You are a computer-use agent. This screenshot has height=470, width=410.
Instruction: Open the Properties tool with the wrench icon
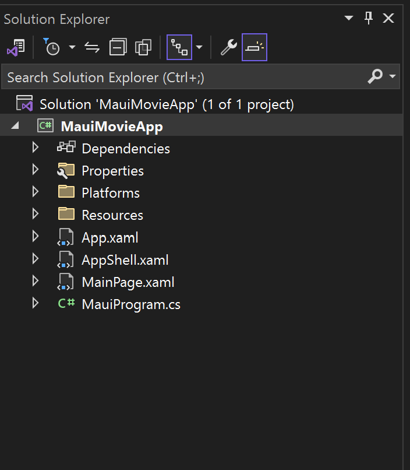tap(228, 47)
